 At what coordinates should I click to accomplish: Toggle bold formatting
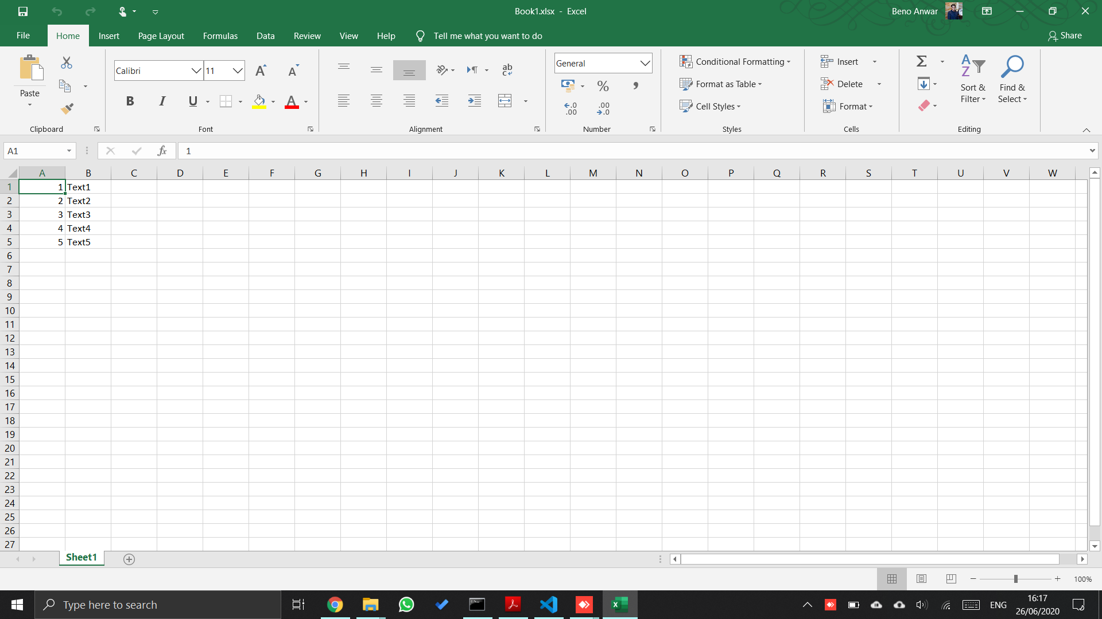tap(130, 101)
